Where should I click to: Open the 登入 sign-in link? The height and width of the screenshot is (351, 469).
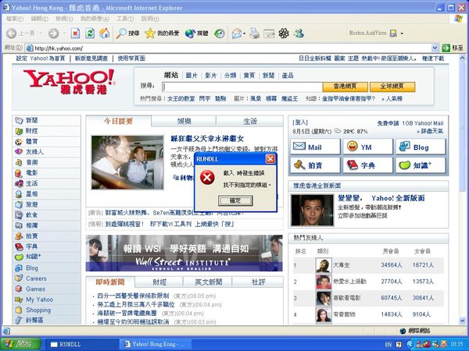[300, 122]
